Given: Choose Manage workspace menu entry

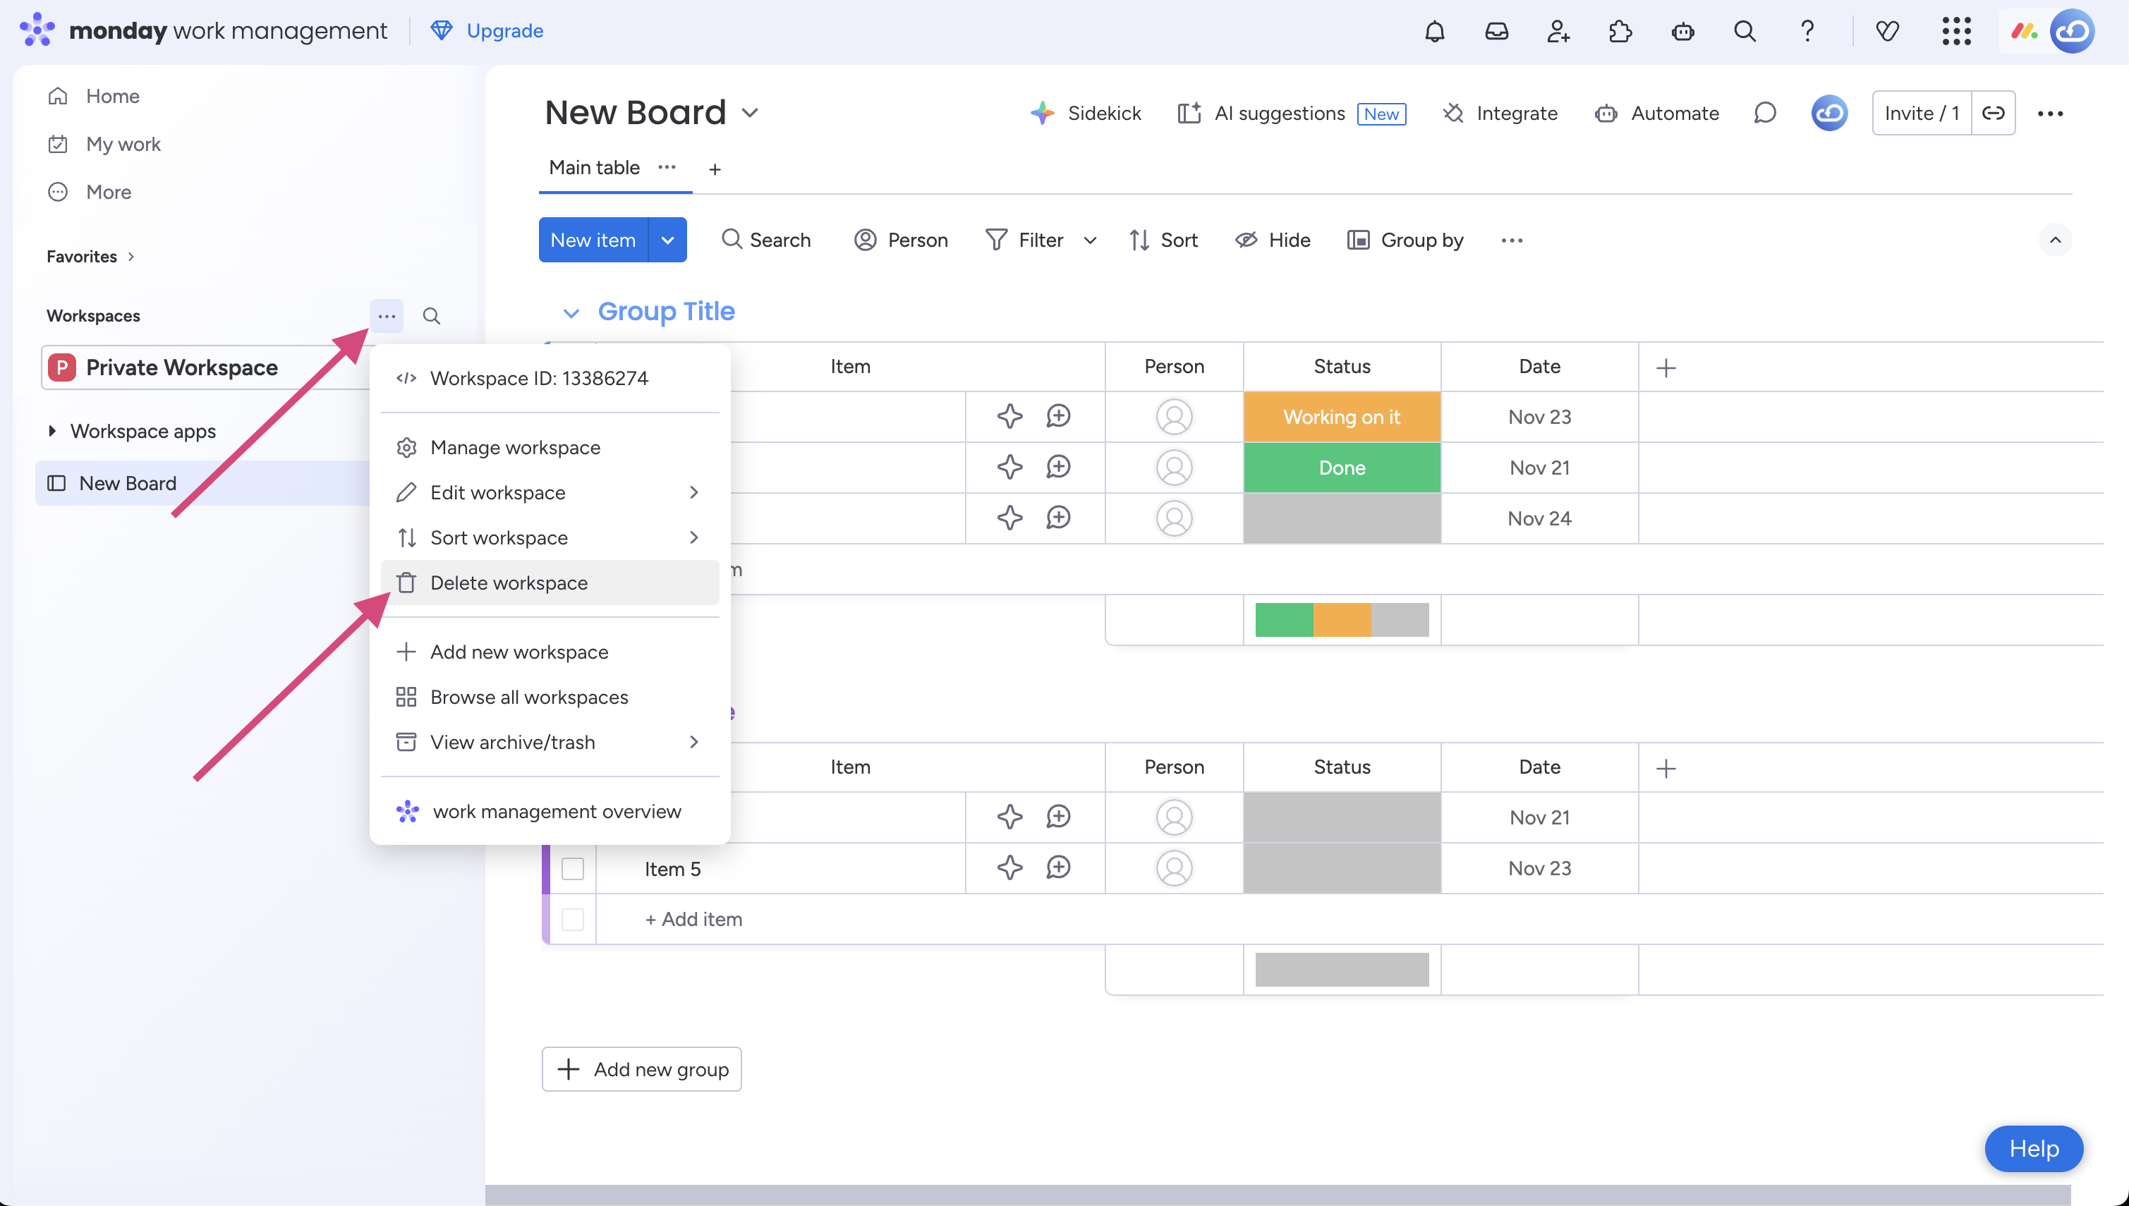Looking at the screenshot, I should (x=514, y=447).
